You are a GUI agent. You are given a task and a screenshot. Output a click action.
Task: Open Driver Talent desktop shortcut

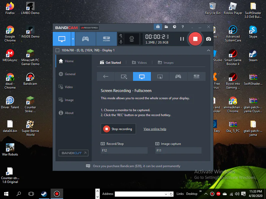point(10,103)
